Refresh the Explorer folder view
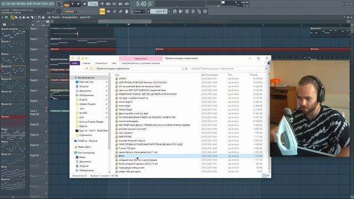The width and height of the screenshot is (354, 199). (x=186, y=69)
